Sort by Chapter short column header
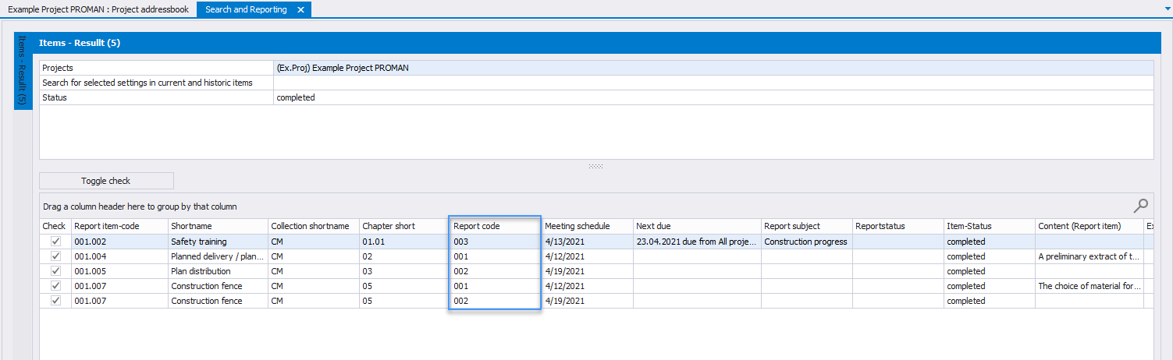1173x360 pixels. [x=404, y=226]
